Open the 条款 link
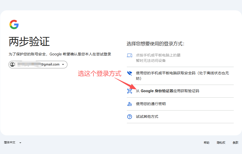242x154 pixels. point(236,143)
